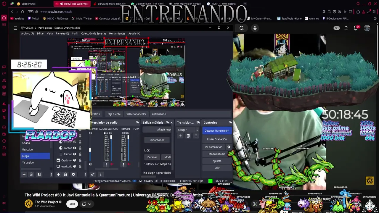Add a new scene with the plus icon
The image size is (379, 213).
point(24,174)
